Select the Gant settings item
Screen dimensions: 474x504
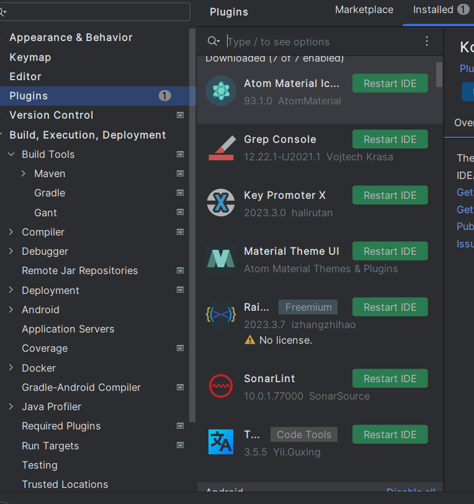[x=45, y=213]
